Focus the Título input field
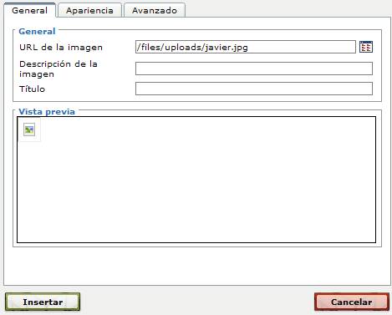The image size is (392, 315). pyautogui.click(x=254, y=89)
